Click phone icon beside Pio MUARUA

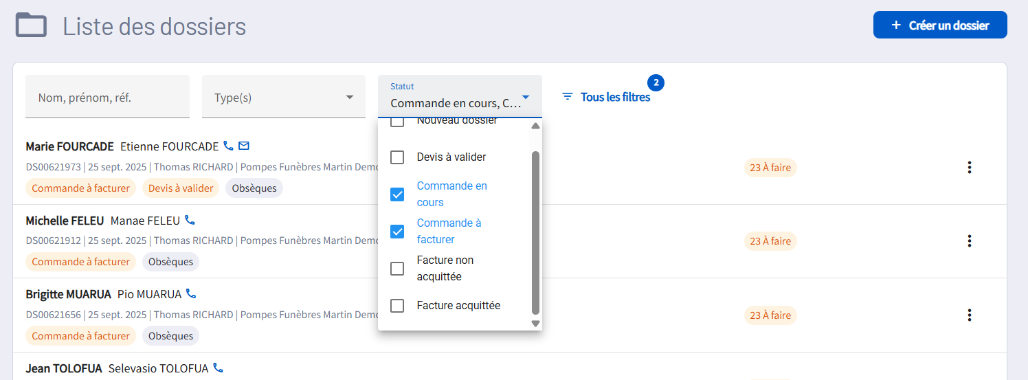191,294
